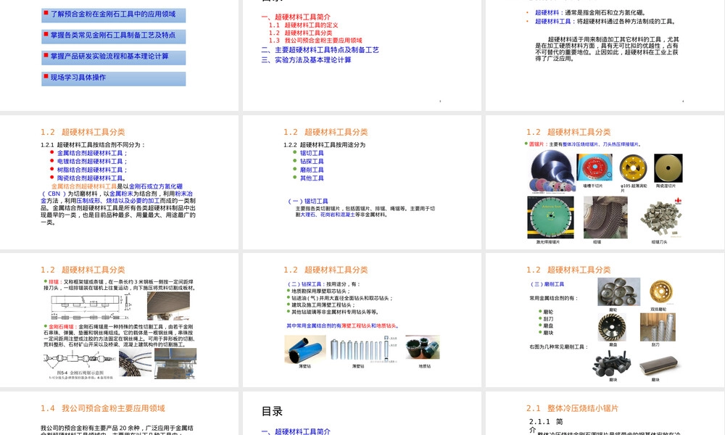This screenshot has width=725, height=435.
Task: Click green bullet 其他工具
Action: tap(312, 178)
